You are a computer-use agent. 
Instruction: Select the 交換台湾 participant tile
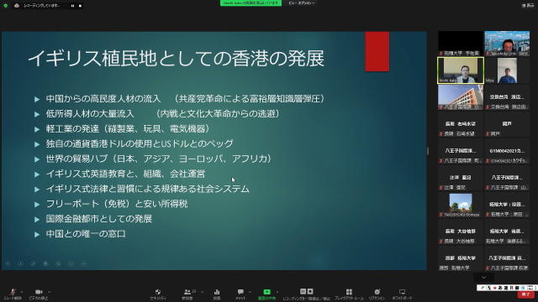[507, 97]
